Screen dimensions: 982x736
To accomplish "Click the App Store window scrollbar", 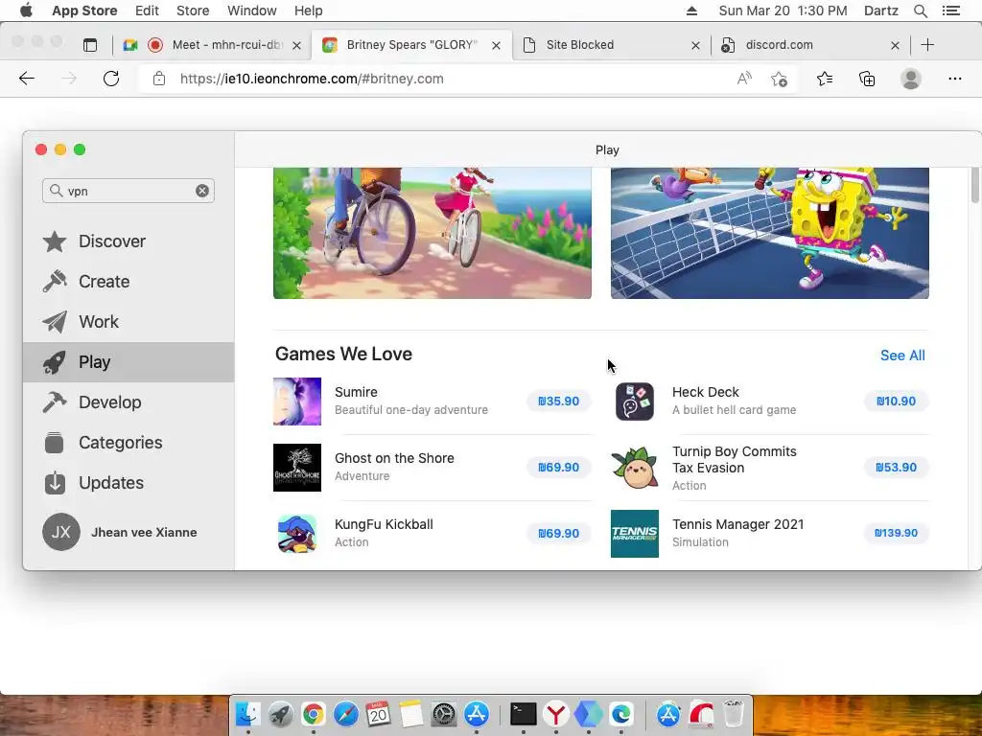I will pyautogui.click(x=974, y=185).
